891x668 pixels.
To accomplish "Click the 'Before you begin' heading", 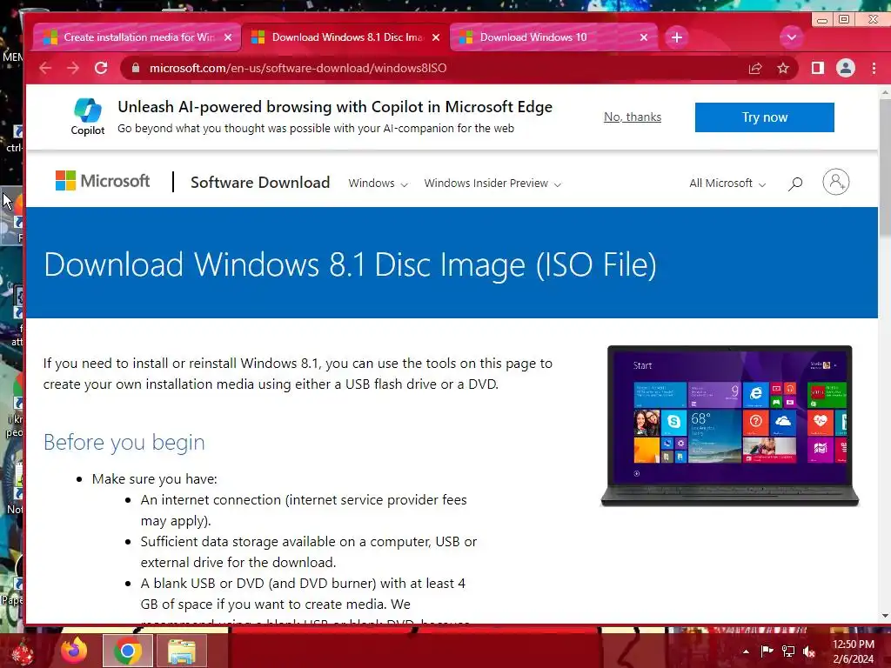I will 124,442.
